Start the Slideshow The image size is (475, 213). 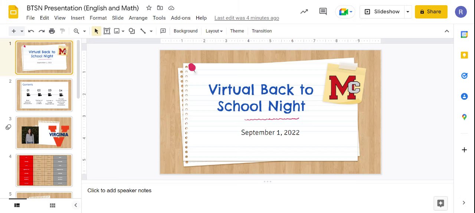click(x=382, y=12)
